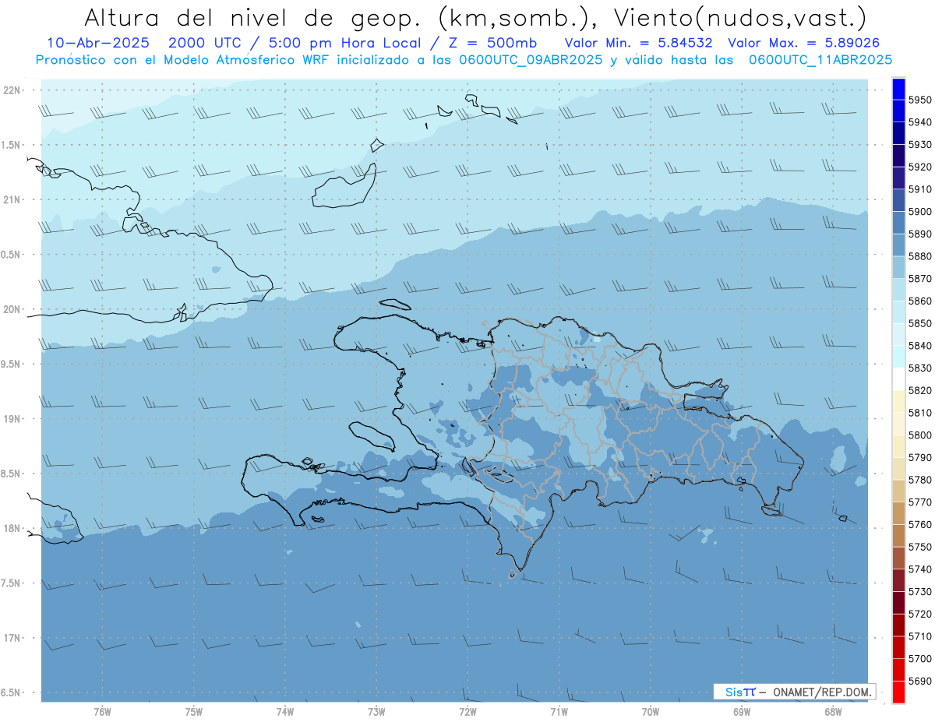Viewport: 935px width, 722px height.
Task: Click the bright blue swatch above 5950
Action: pos(898,89)
